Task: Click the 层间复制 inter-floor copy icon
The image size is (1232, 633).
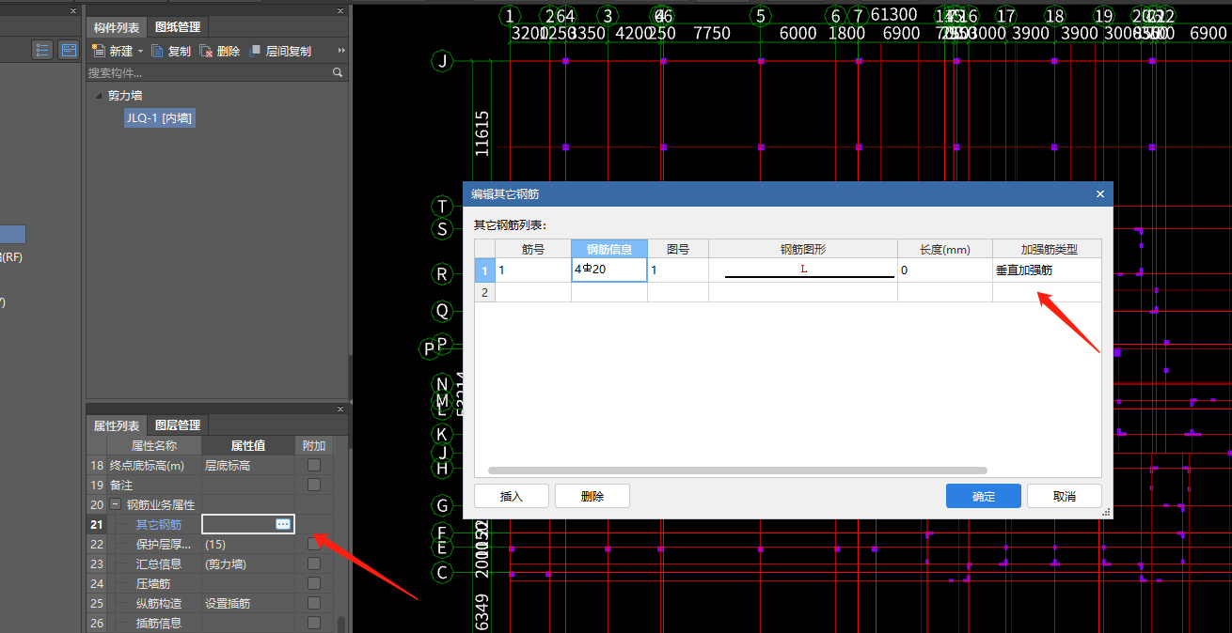Action: (x=255, y=52)
